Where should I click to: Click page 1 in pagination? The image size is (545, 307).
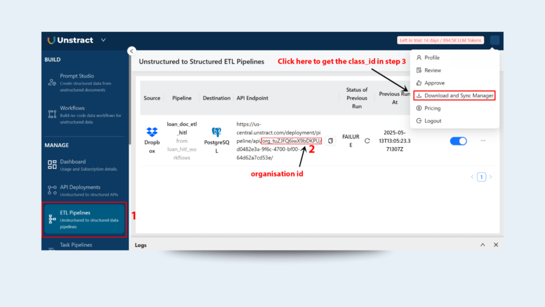pos(481,177)
